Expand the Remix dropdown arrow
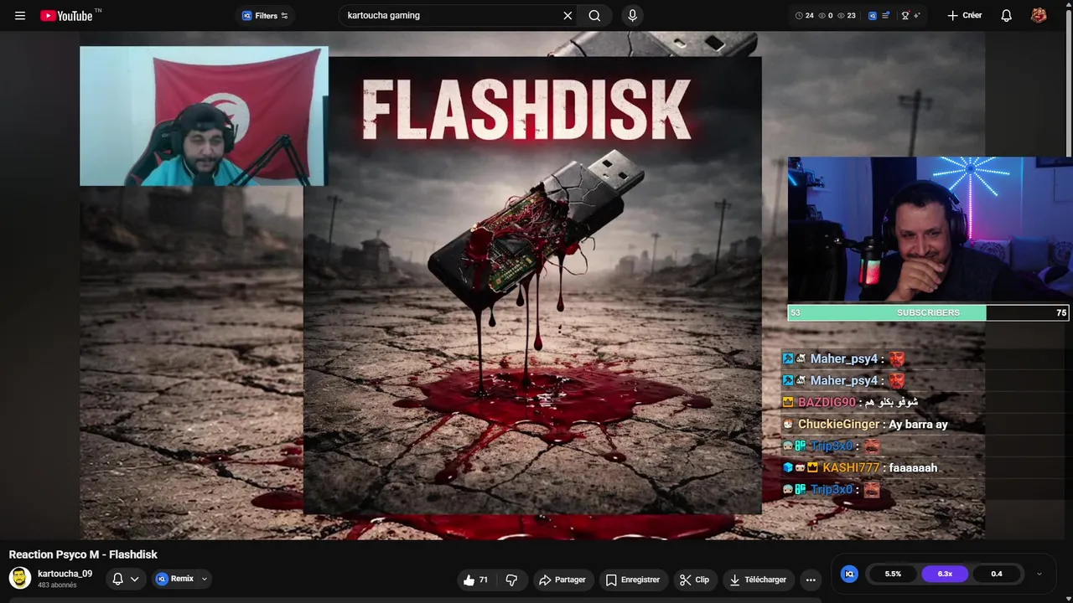 coord(205,579)
